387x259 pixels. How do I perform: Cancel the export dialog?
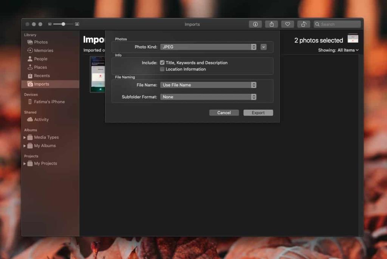click(x=224, y=112)
